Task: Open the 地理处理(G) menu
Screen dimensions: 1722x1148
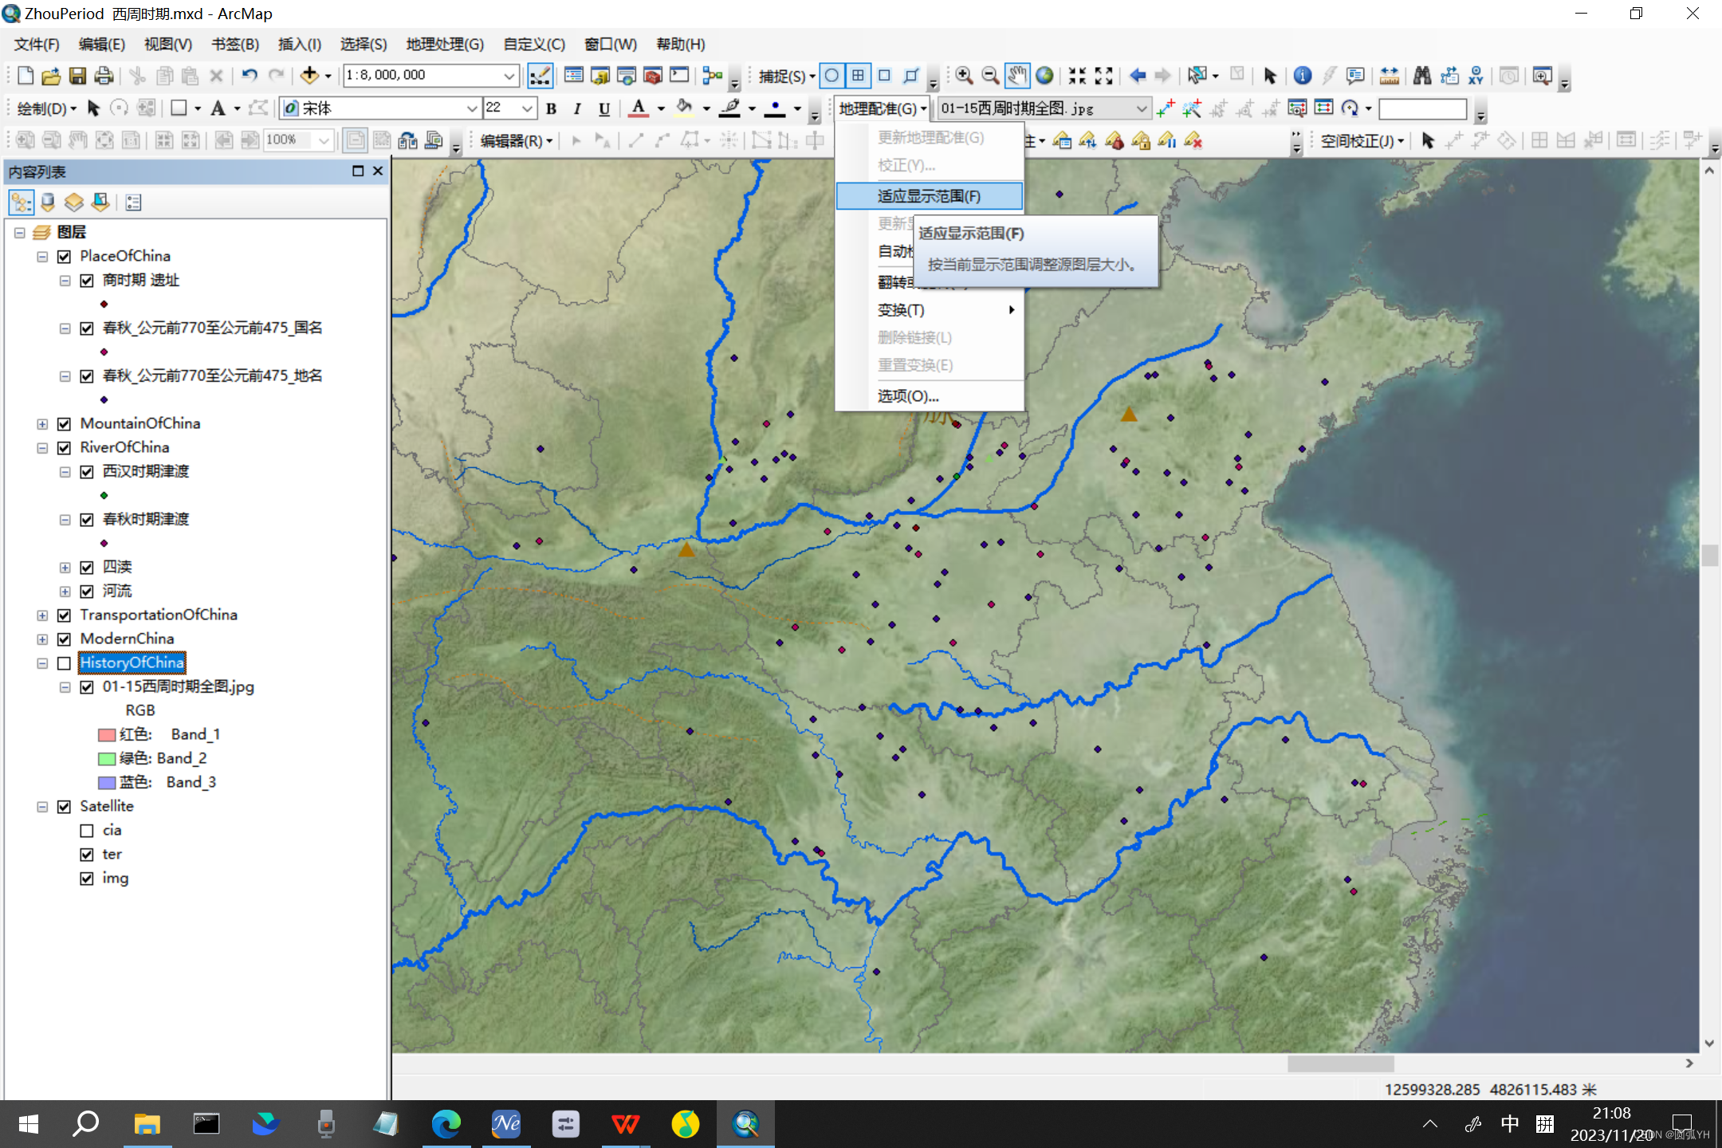Action: tap(444, 44)
